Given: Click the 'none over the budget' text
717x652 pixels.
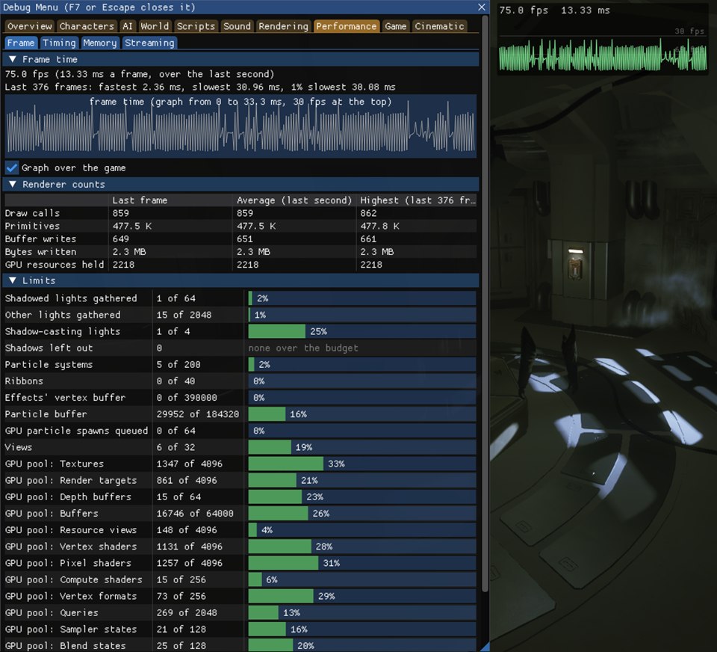Looking at the screenshot, I should coord(303,348).
